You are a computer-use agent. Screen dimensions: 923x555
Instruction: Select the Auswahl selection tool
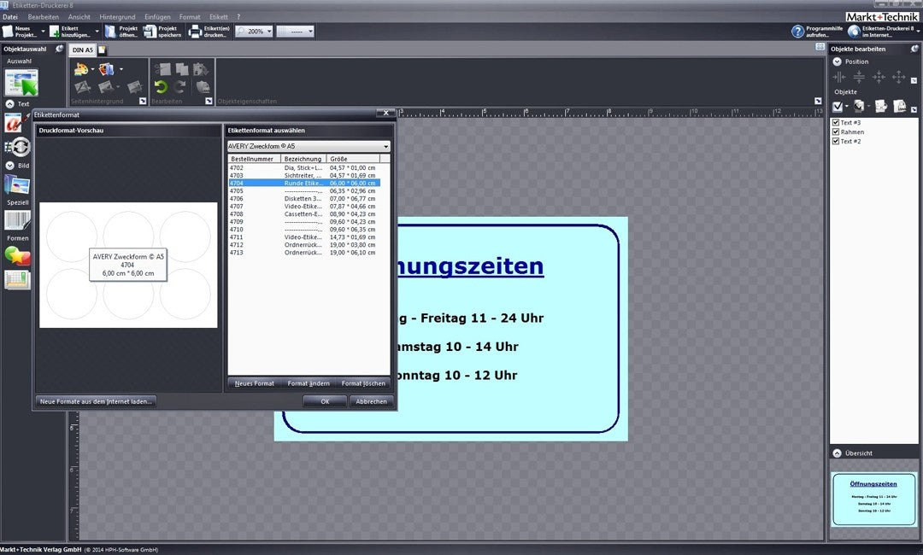pos(22,84)
